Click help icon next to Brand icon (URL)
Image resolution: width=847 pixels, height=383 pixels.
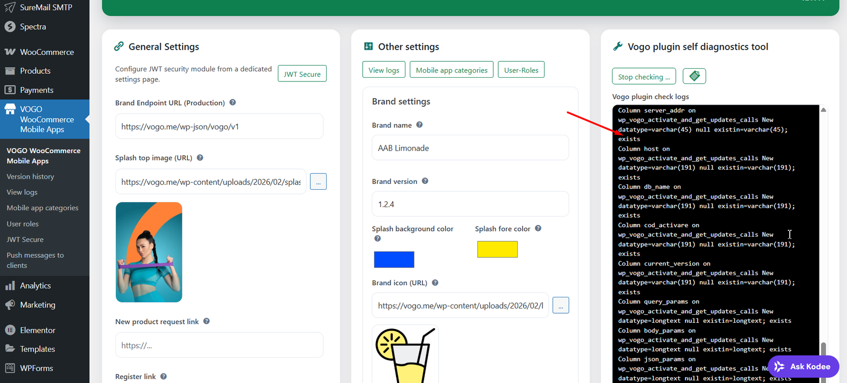click(435, 283)
